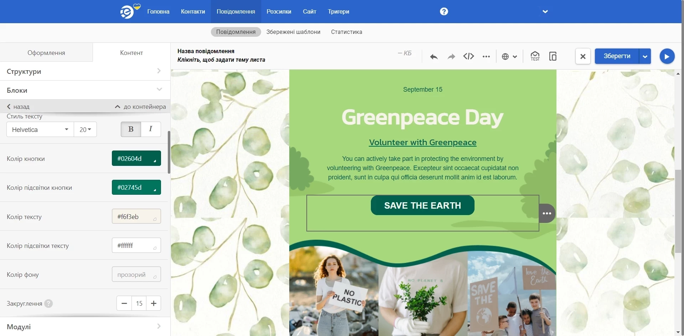Open the language globe dropdown

(509, 56)
